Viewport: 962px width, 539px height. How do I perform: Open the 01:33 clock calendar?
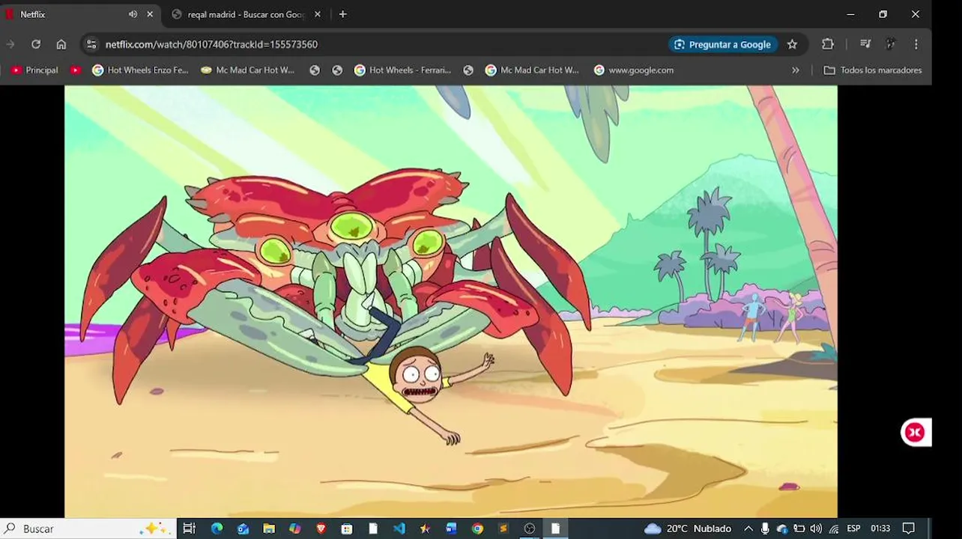[880, 529]
